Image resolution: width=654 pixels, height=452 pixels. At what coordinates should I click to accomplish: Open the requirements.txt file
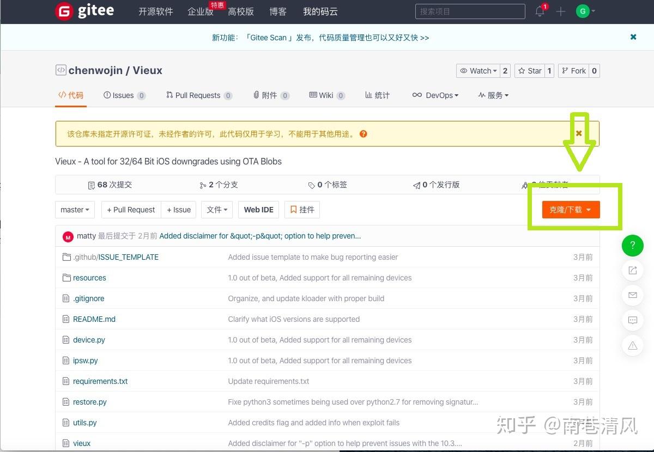(x=100, y=381)
